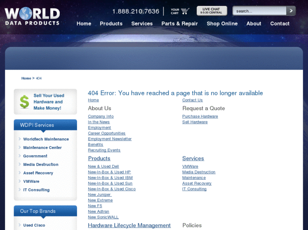Open Worldtech Maintenance sidebar link
Screen dimensions: 308x230
[x=46, y=139]
